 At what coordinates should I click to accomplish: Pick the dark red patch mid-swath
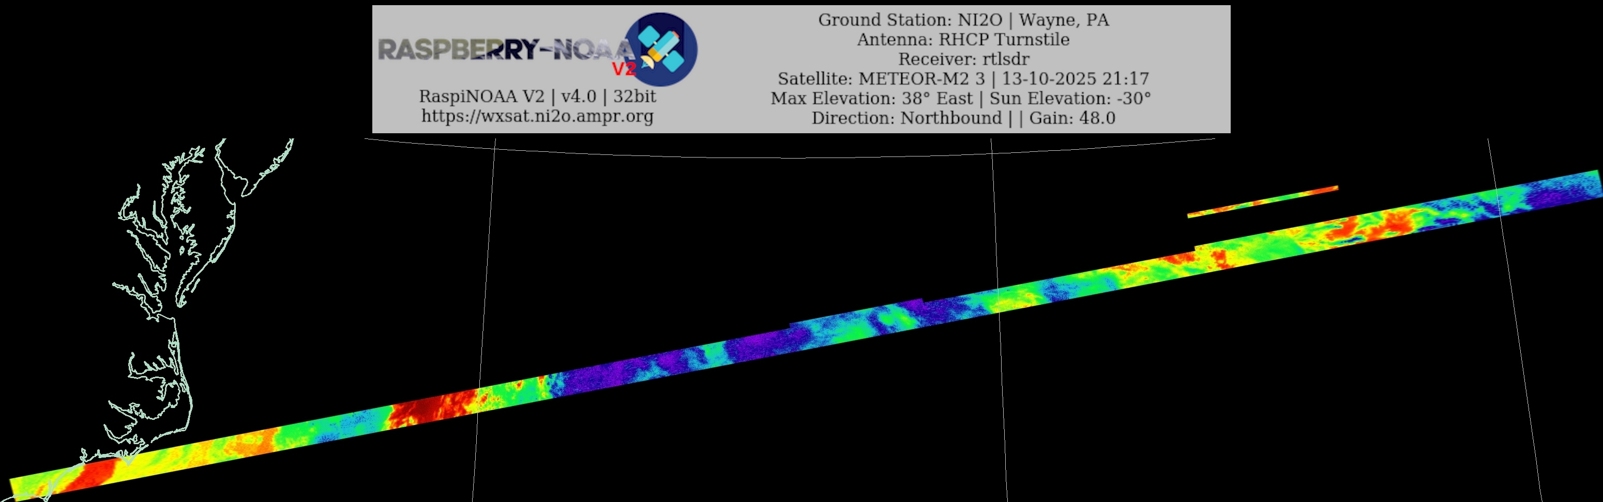pos(429,407)
